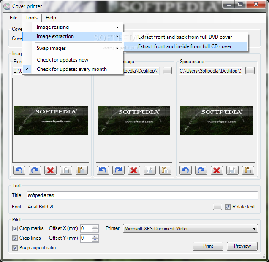This screenshot has height=262, width=269.
Task: Decrease Offset X value
Action: 95,230
